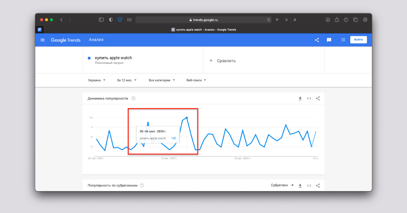Go forward with Safari's forward arrow
Screen dimensions: 407x213
[70, 20]
